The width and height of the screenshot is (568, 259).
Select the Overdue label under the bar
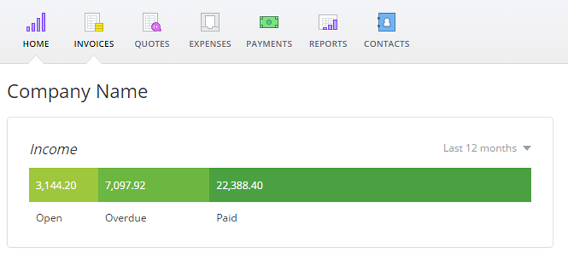tap(125, 218)
